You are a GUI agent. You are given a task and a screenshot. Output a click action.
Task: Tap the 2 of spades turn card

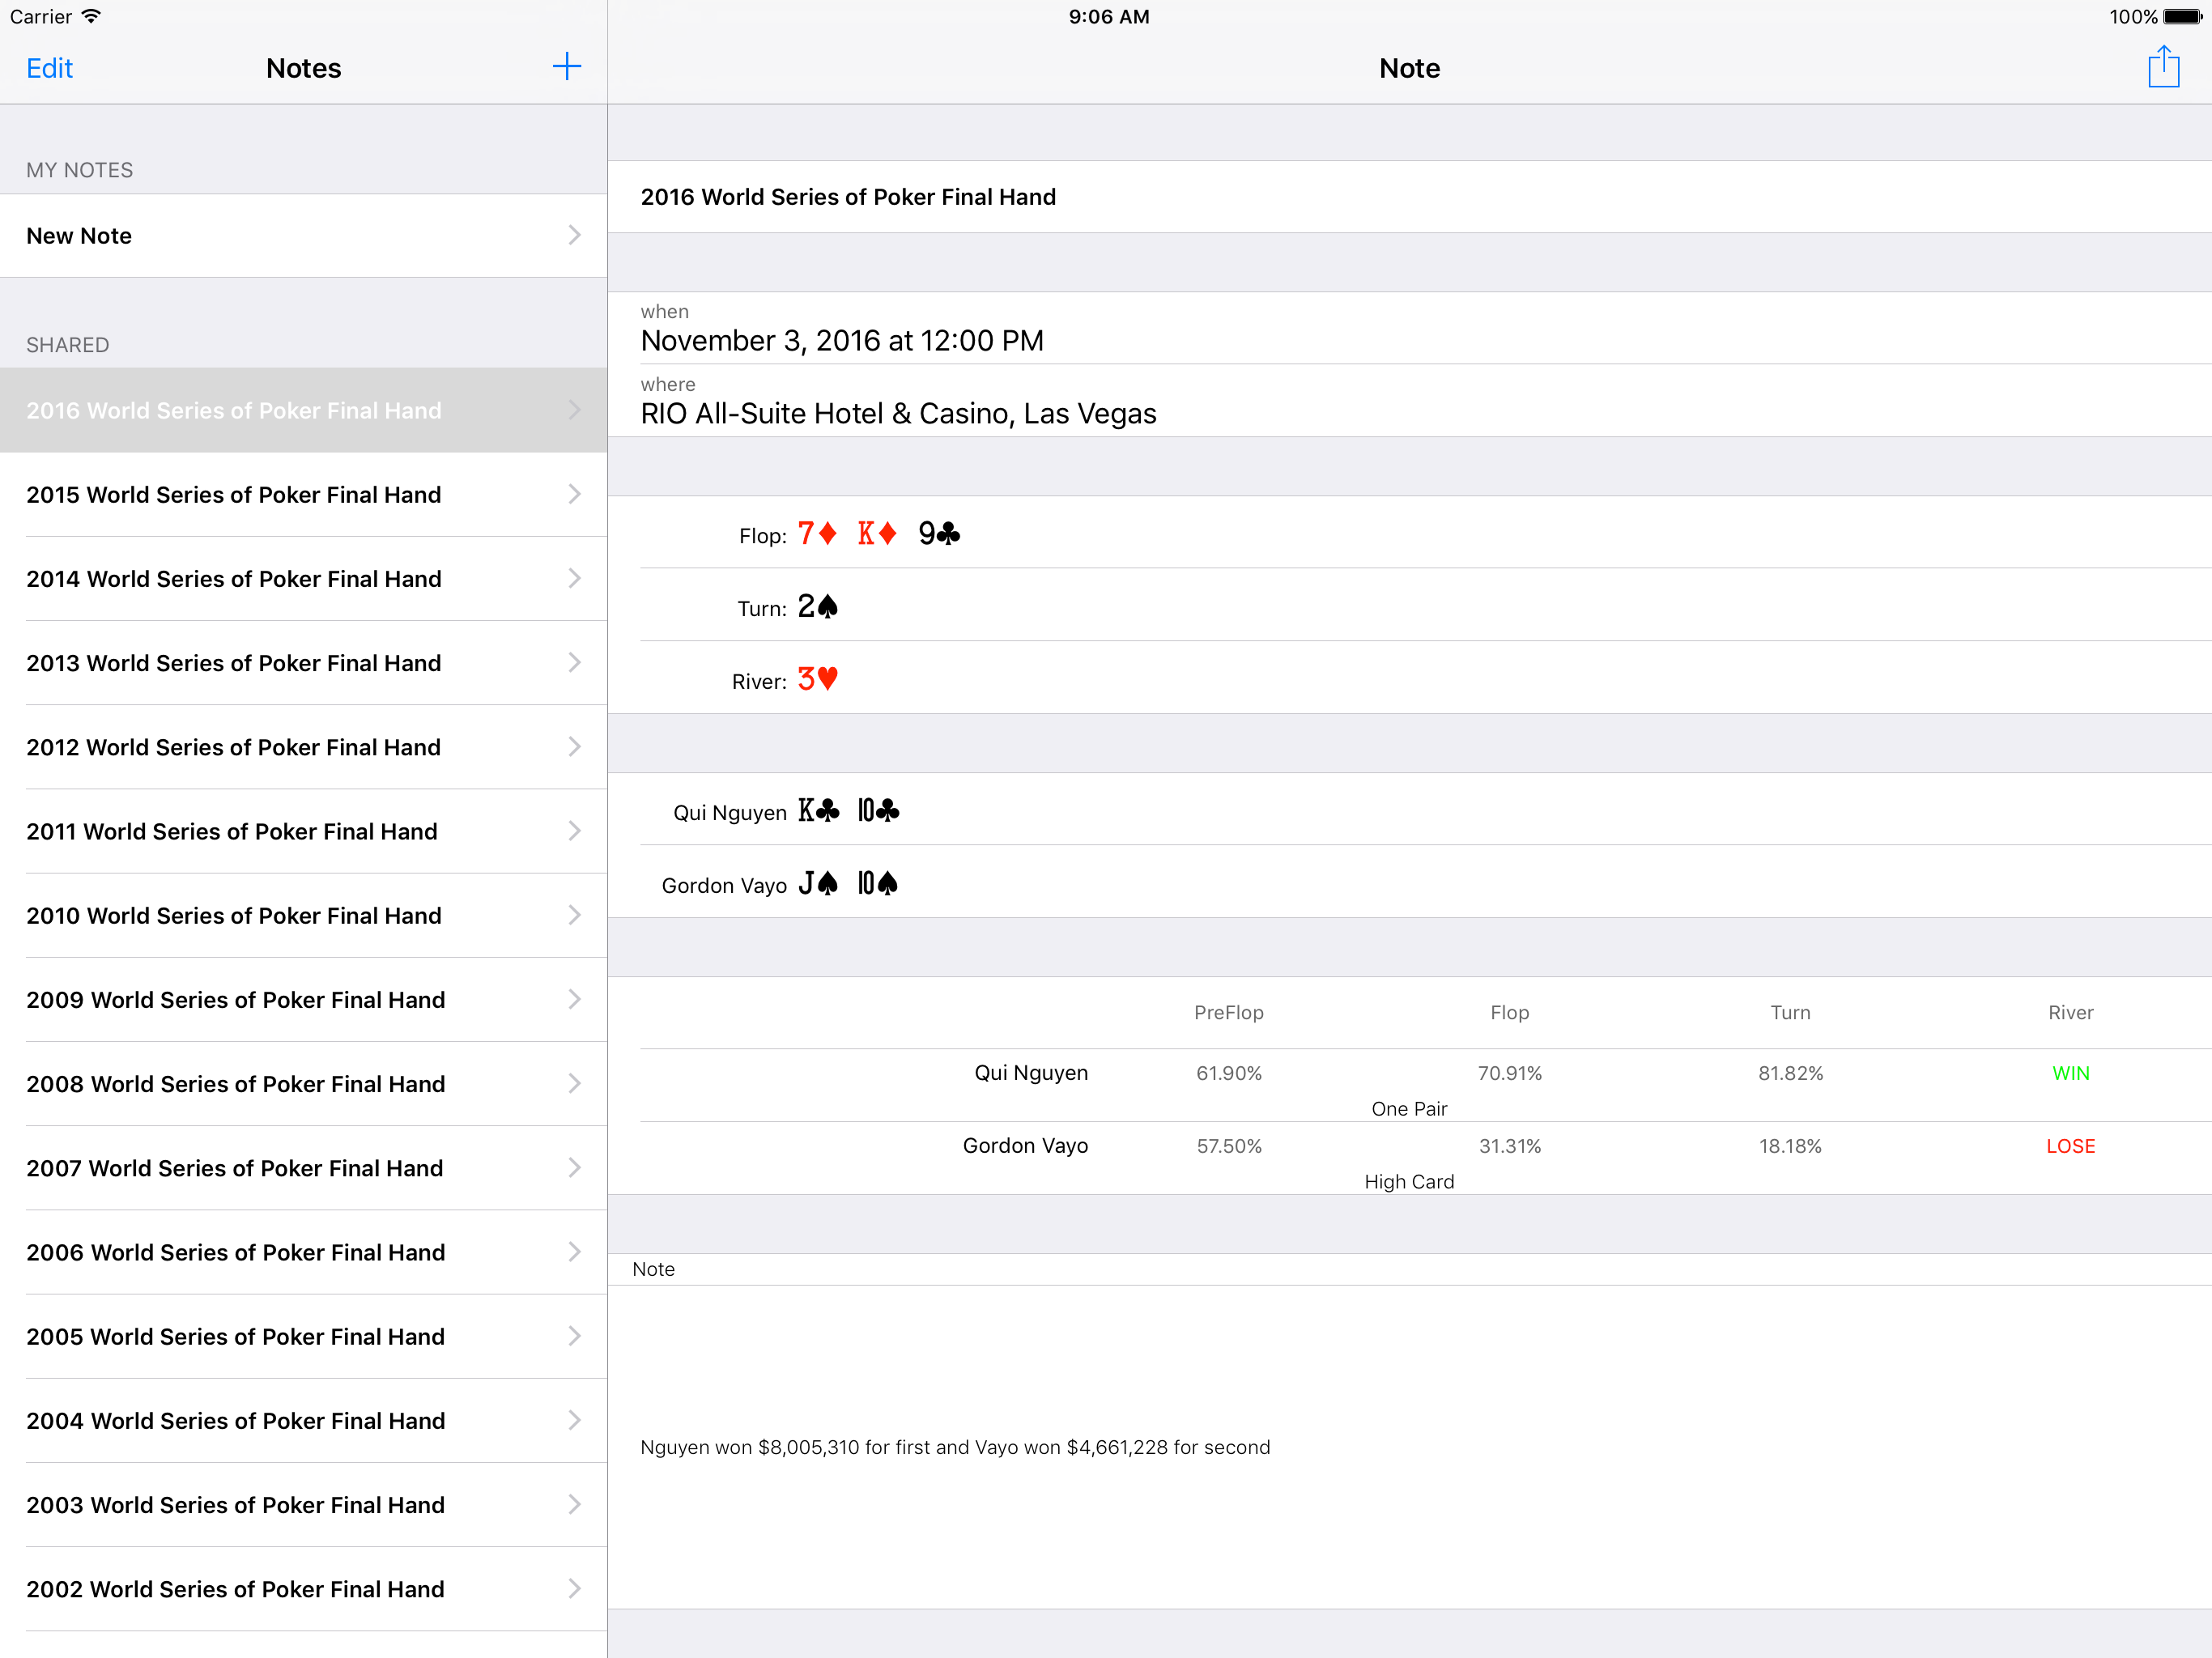817,607
